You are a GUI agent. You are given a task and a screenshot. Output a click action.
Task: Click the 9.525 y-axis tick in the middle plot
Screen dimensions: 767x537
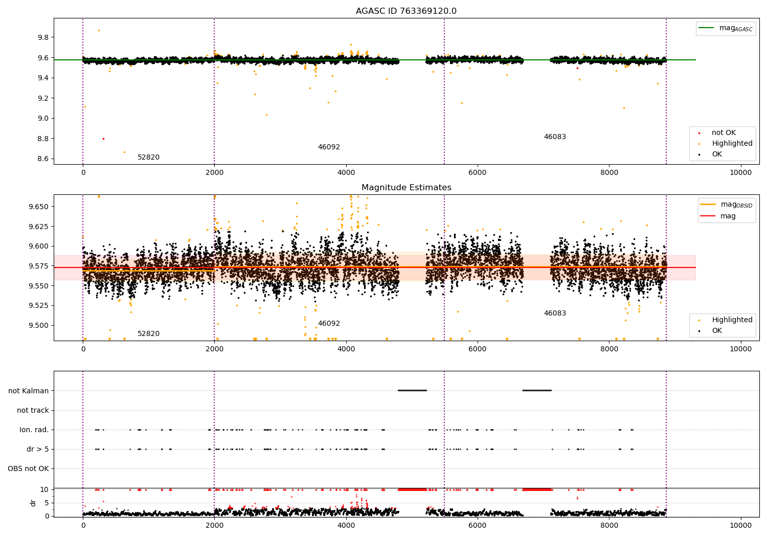38,306
